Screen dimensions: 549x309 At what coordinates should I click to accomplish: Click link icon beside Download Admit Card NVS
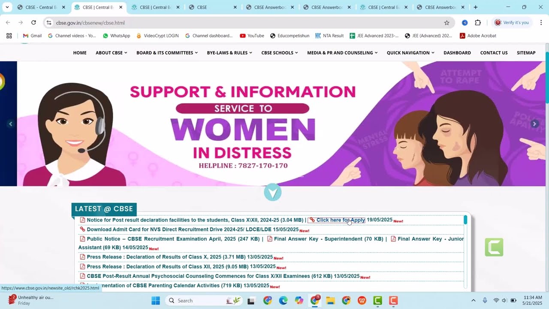coord(82,230)
